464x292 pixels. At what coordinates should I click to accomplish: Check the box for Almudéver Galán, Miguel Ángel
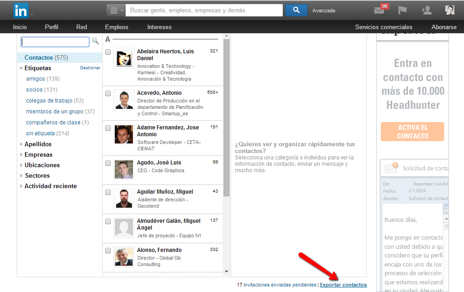pos(108,221)
